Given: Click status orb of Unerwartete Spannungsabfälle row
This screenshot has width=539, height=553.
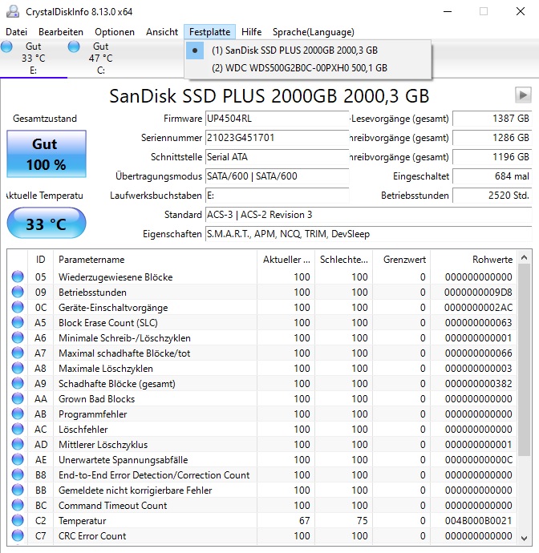Looking at the screenshot, I should [18, 459].
